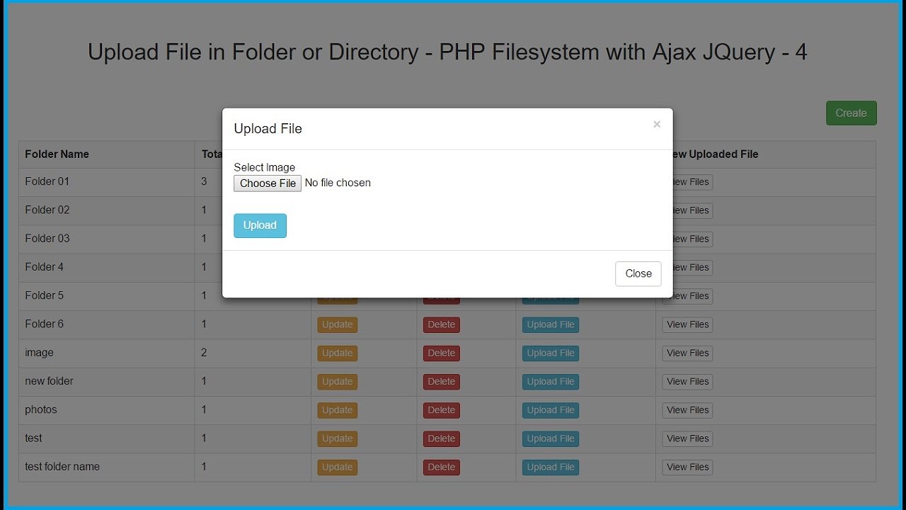Click the Close button in modal footer
The width and height of the screenshot is (906, 510).
click(638, 273)
